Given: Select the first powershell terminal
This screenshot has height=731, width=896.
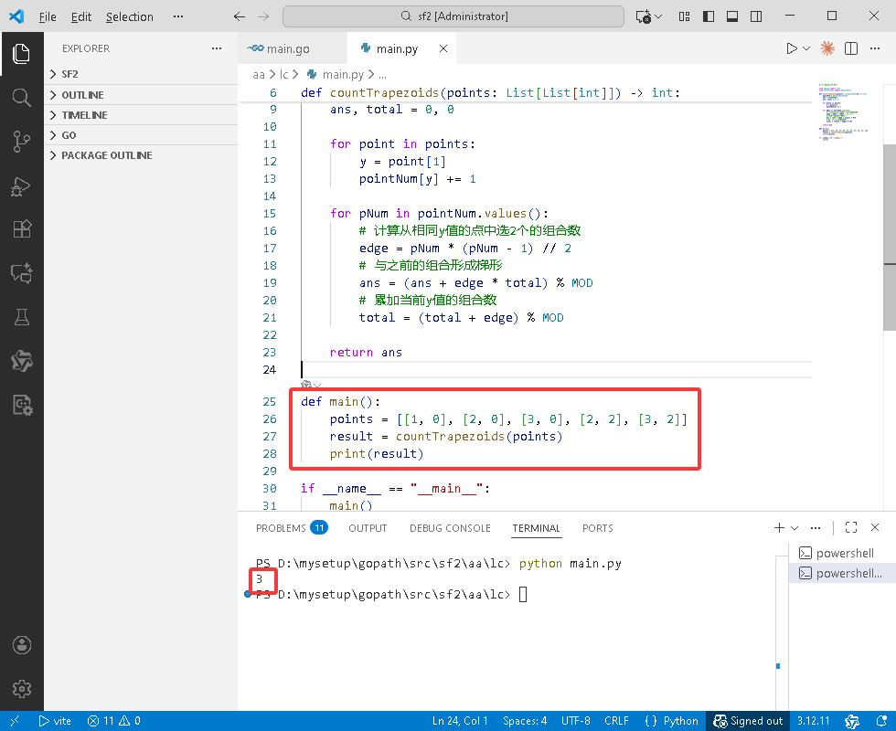Looking at the screenshot, I should point(842,553).
